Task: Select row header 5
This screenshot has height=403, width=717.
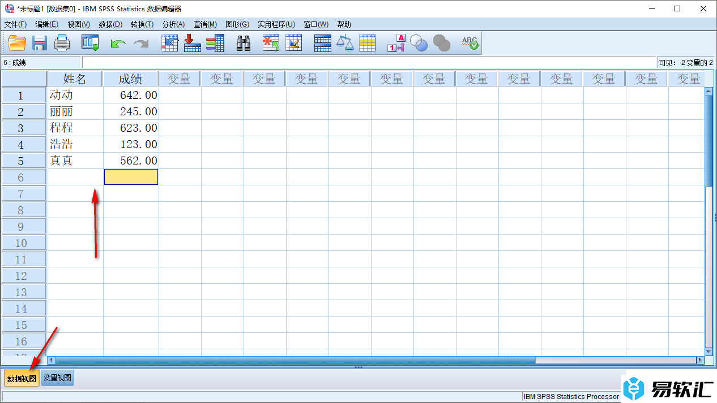Action: click(24, 161)
